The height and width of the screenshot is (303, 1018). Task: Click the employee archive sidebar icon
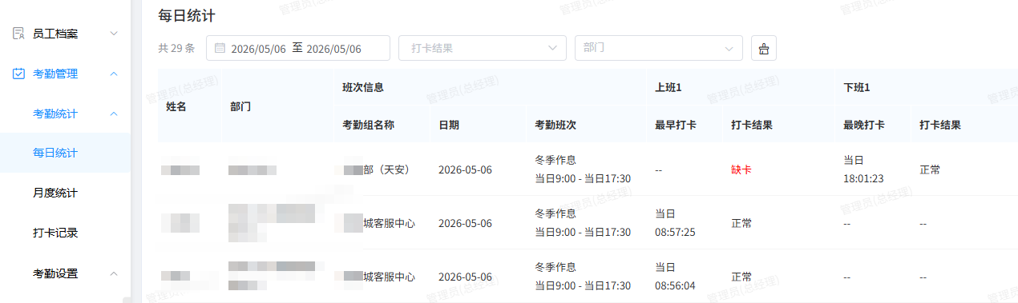pos(19,34)
